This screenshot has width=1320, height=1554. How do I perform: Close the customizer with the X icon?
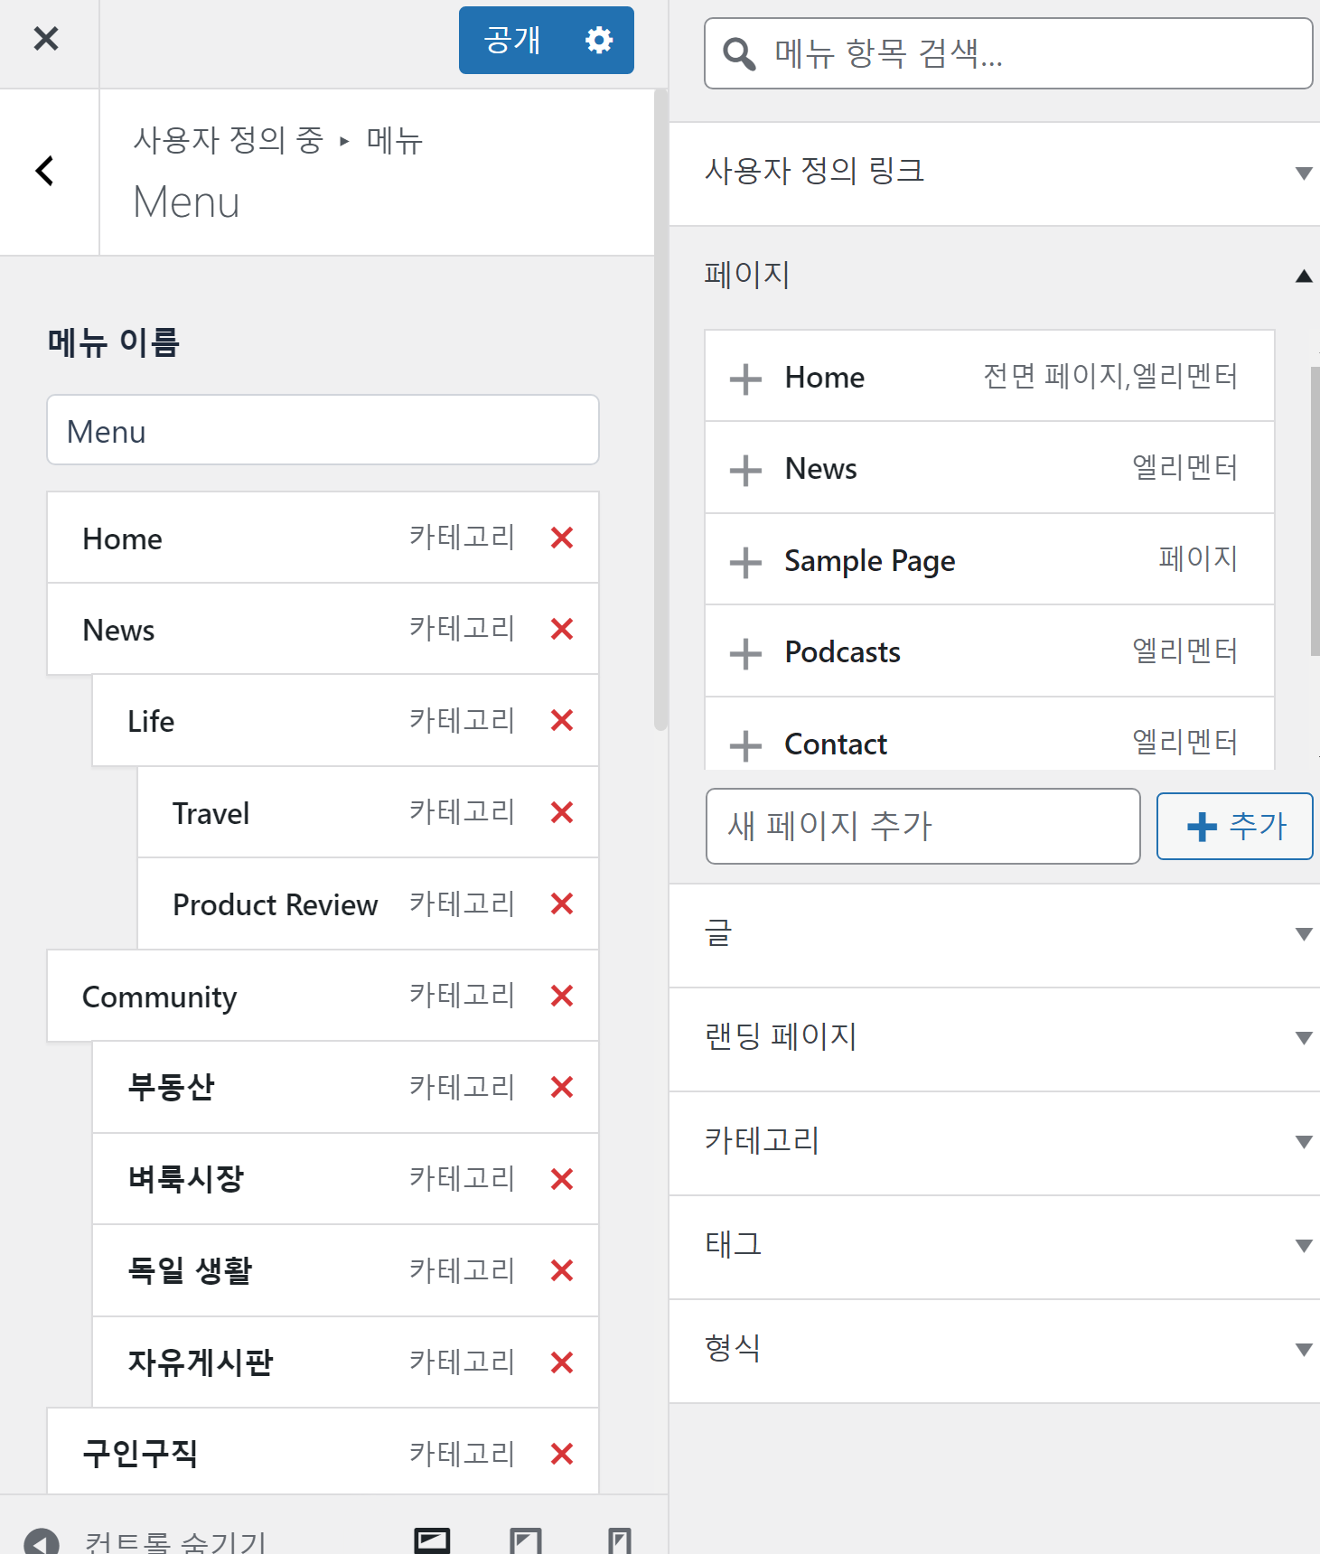click(46, 39)
